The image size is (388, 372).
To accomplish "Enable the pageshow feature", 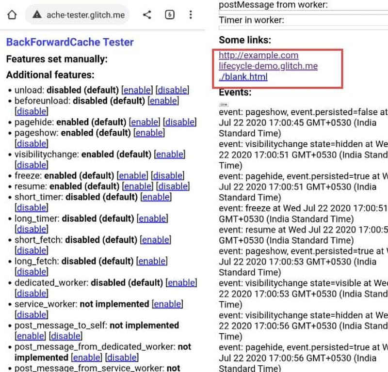I will (149, 133).
